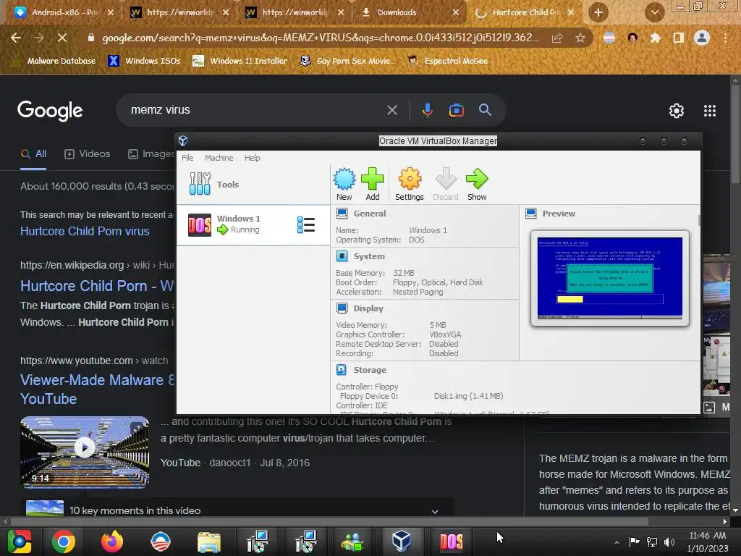This screenshot has width=741, height=556.
Task: Open the Espectral McGee bookmark
Action: point(447,61)
